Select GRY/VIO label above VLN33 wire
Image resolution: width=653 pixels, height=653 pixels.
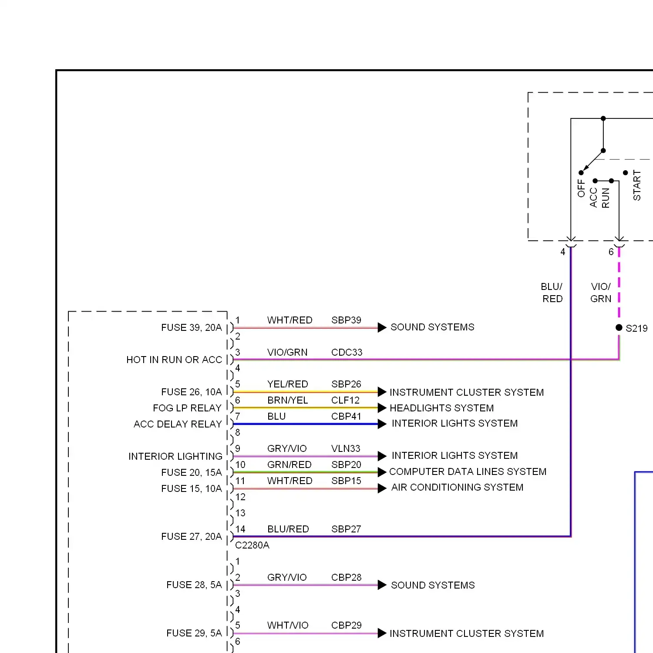(287, 448)
